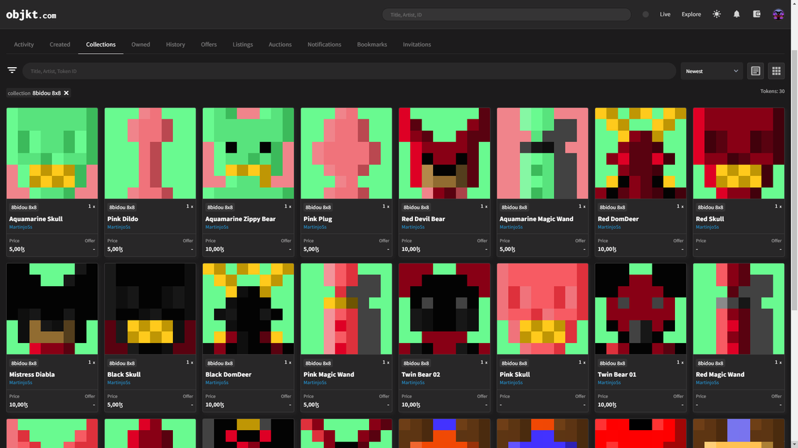Click the Aquamarine Skull title

[x=36, y=219]
